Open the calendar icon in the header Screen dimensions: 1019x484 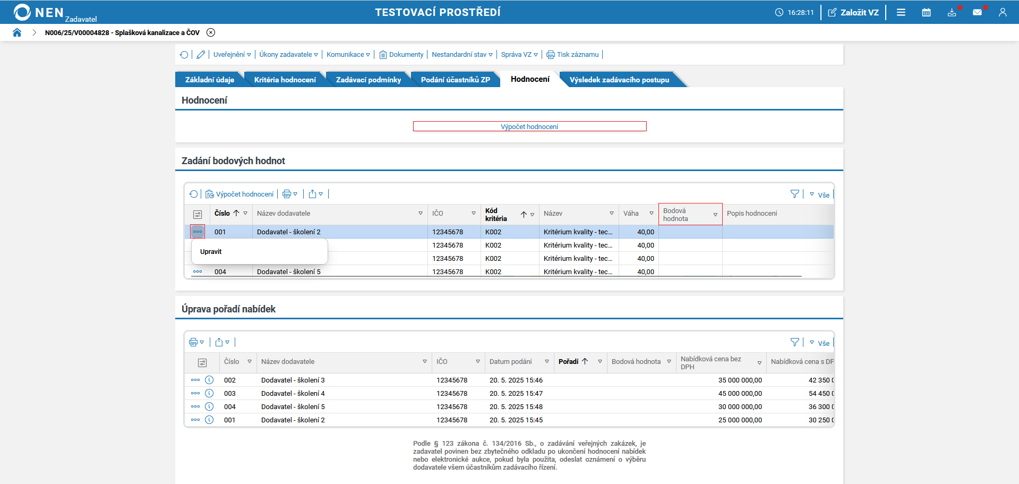[x=927, y=12]
